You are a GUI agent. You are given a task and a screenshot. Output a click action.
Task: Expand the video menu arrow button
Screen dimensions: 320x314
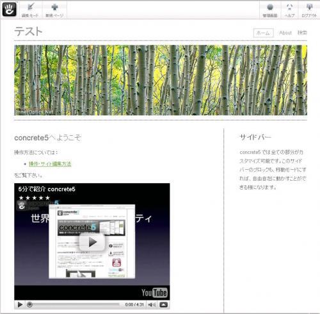point(163,304)
